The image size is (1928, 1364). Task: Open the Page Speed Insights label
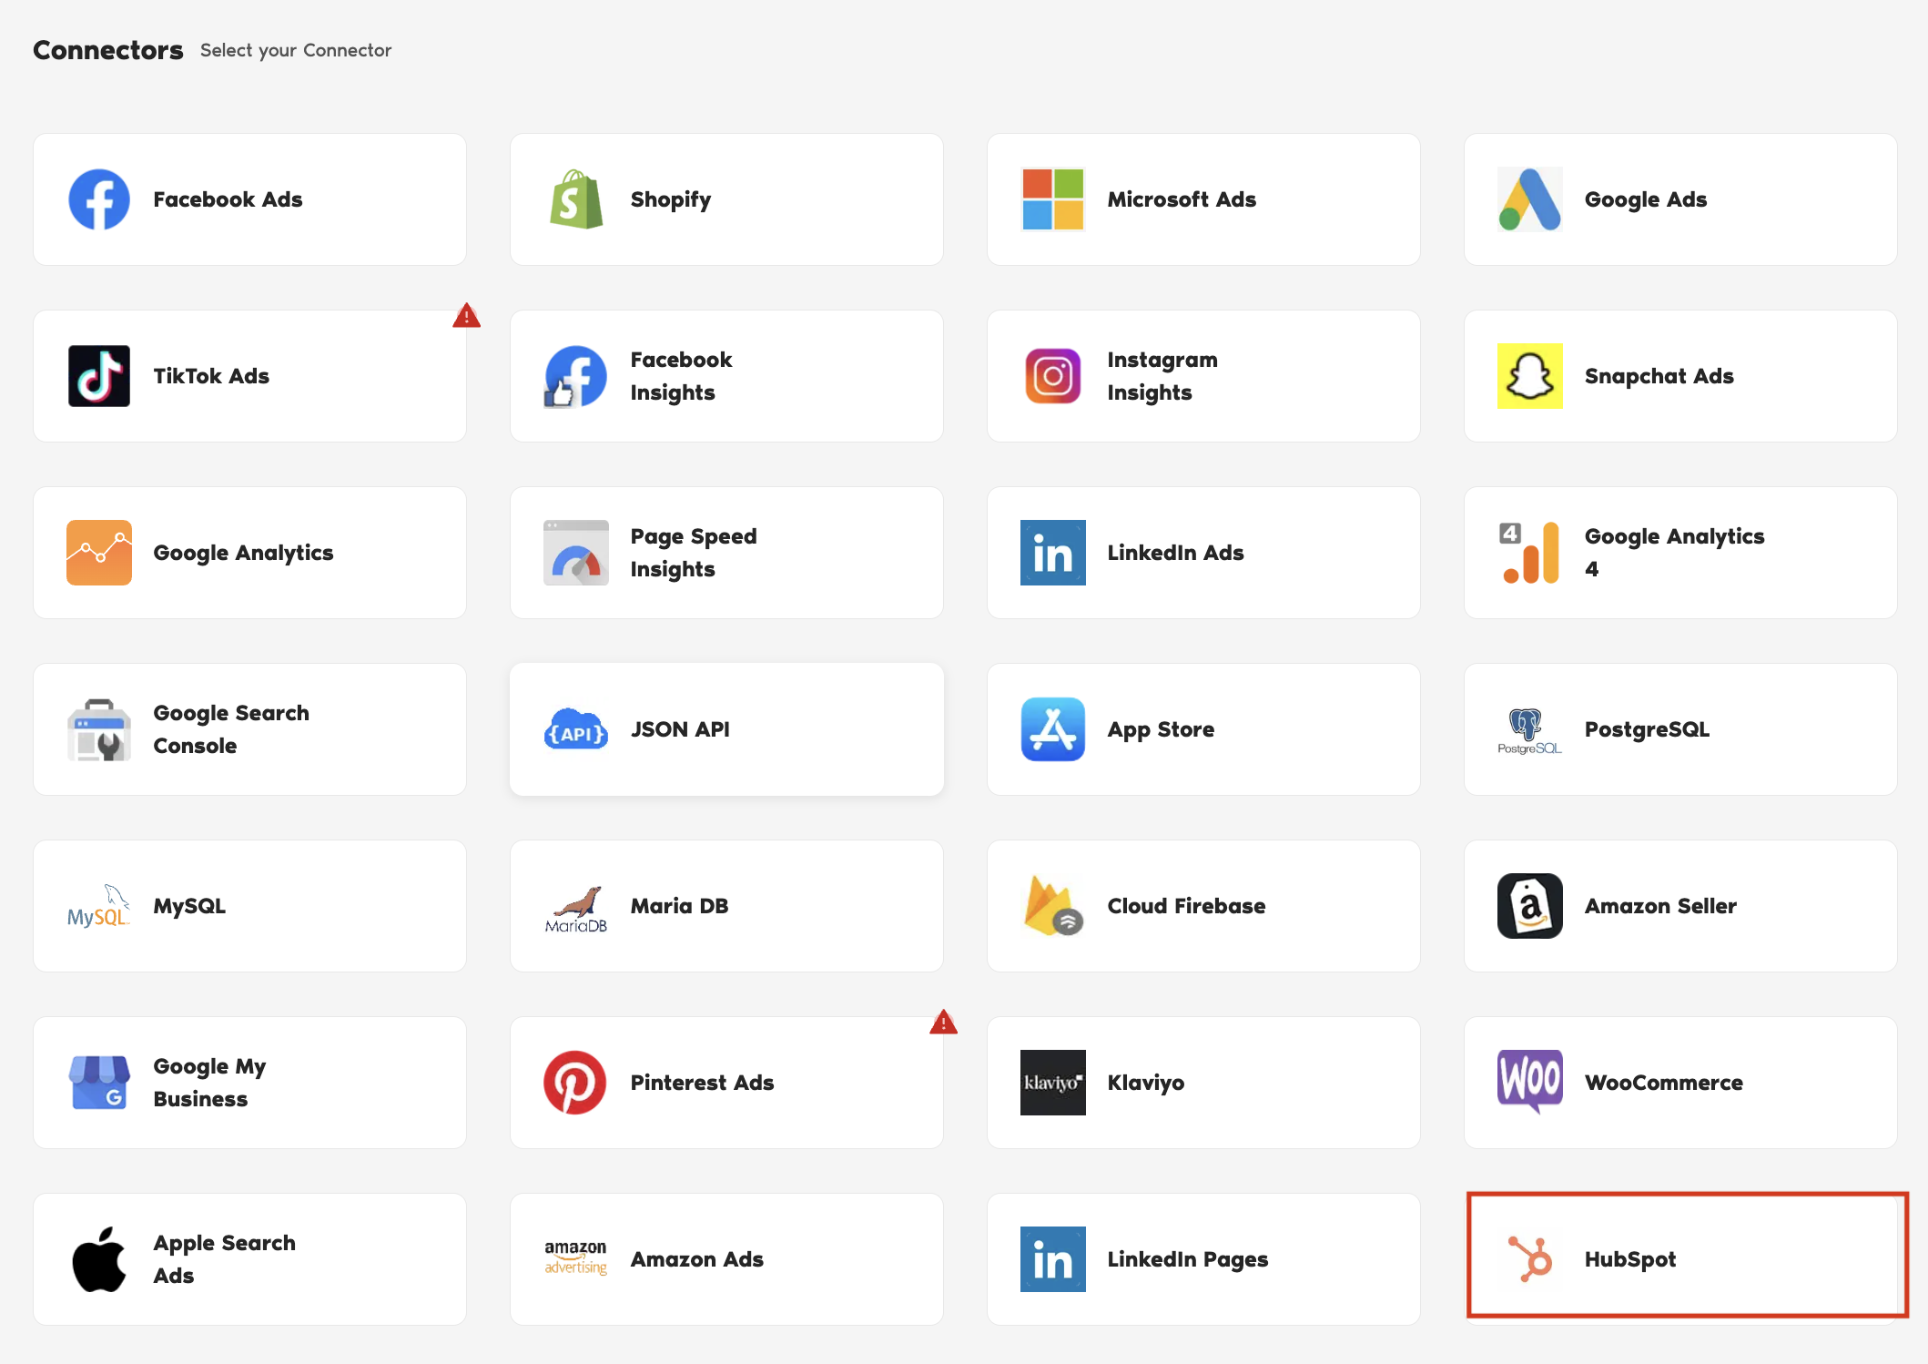tap(694, 553)
